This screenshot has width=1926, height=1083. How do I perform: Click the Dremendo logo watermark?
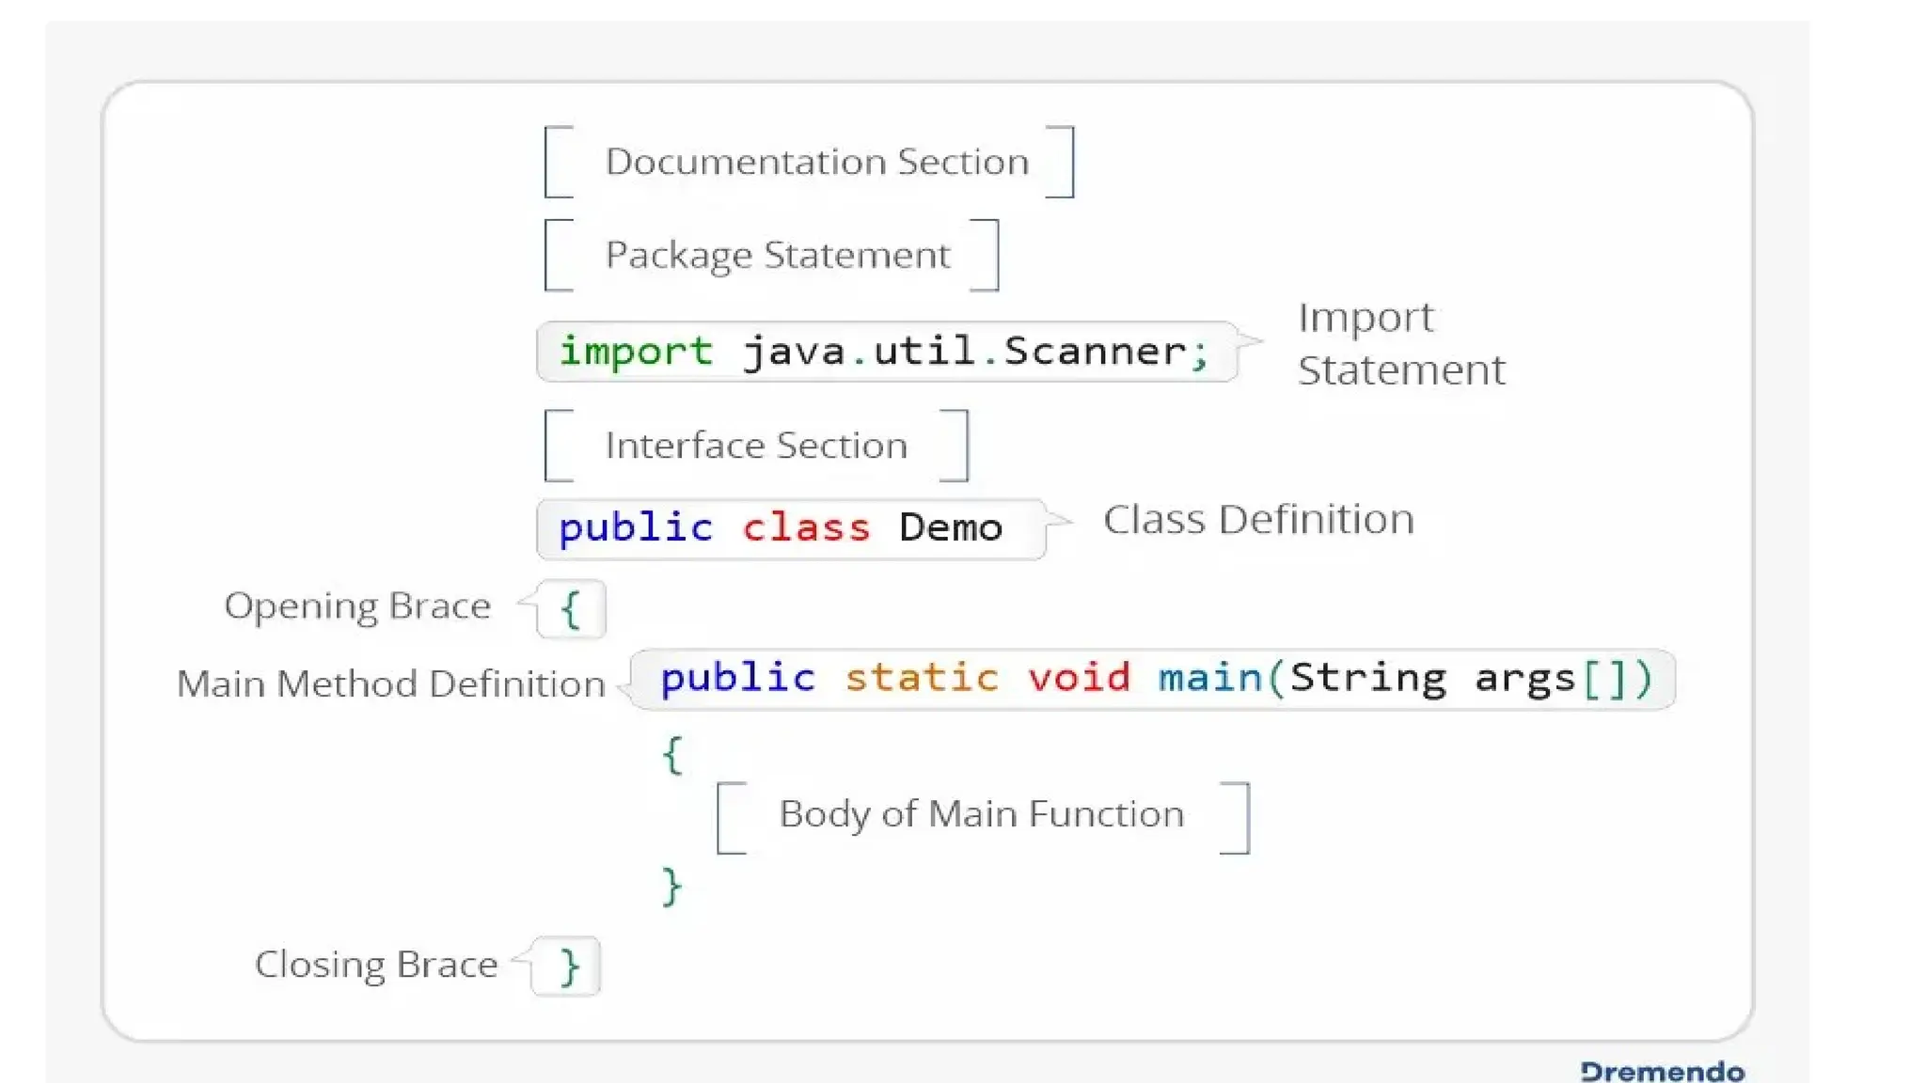(1662, 1071)
